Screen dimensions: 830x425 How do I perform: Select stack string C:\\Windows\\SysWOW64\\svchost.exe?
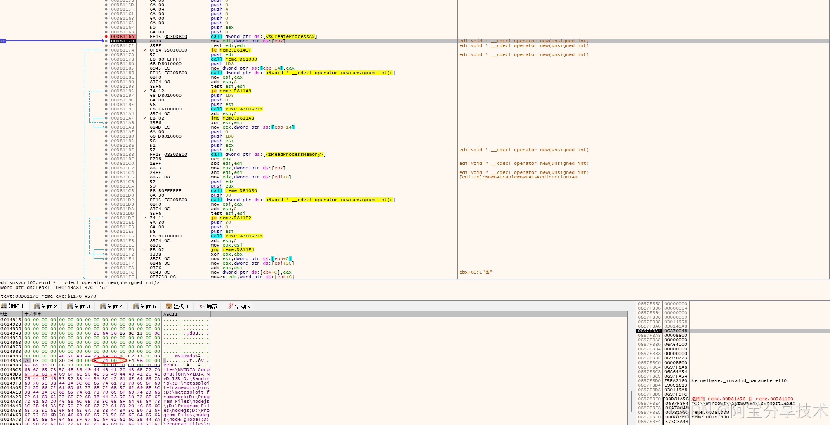coord(743,404)
